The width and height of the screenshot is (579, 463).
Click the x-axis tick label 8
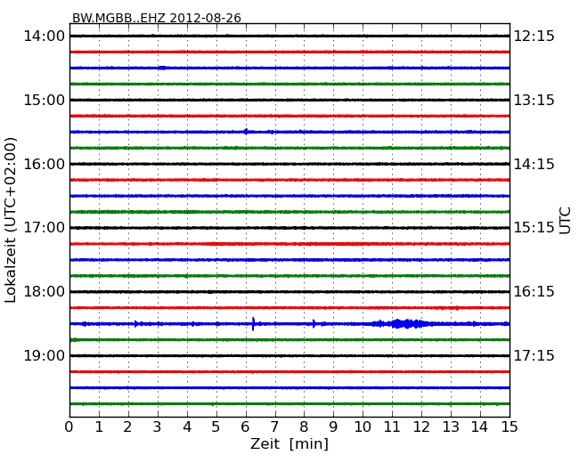pos(304,427)
